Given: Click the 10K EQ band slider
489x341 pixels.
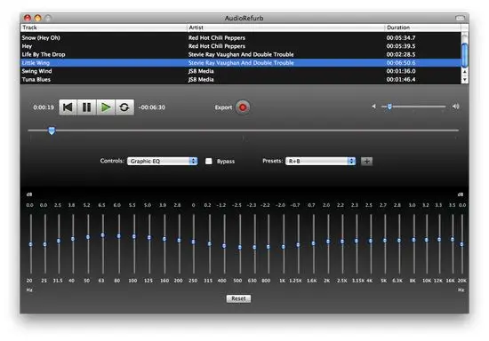Looking at the screenshot, I should coord(427,244).
